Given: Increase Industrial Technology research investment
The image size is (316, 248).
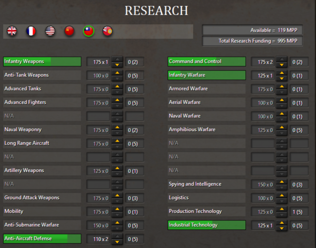Looking at the screenshot, I should tap(282, 223).
